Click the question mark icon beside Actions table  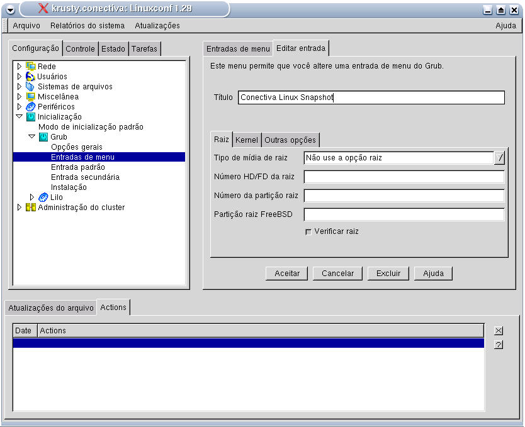499,345
